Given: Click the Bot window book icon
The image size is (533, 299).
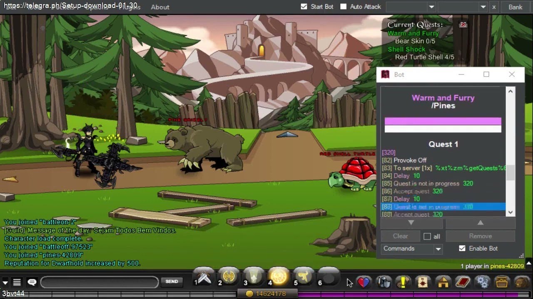Looking at the screenshot, I should point(386,74).
